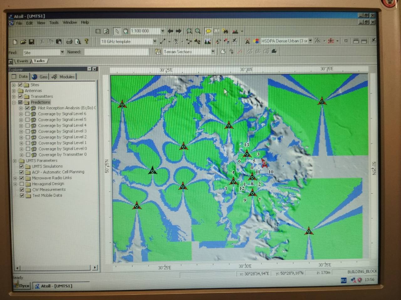Click the refresh map icon
The image size is (401, 300).
point(106,31)
